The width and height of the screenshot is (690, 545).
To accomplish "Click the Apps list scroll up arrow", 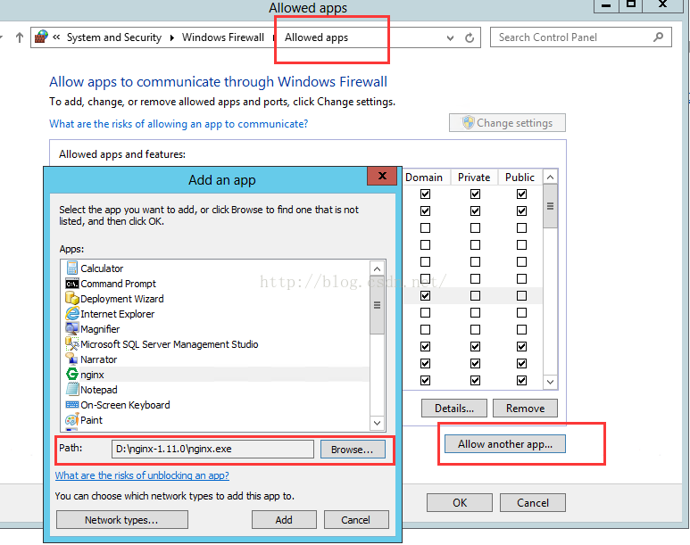I will (377, 268).
